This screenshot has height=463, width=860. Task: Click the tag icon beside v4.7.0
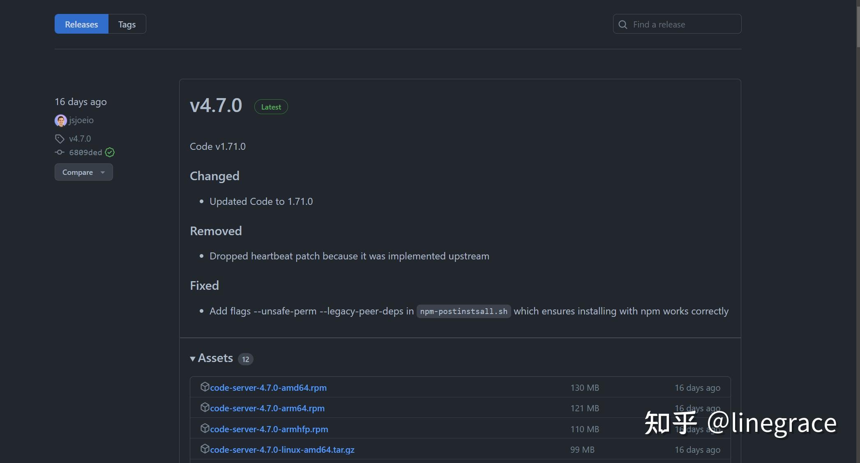tap(60, 139)
